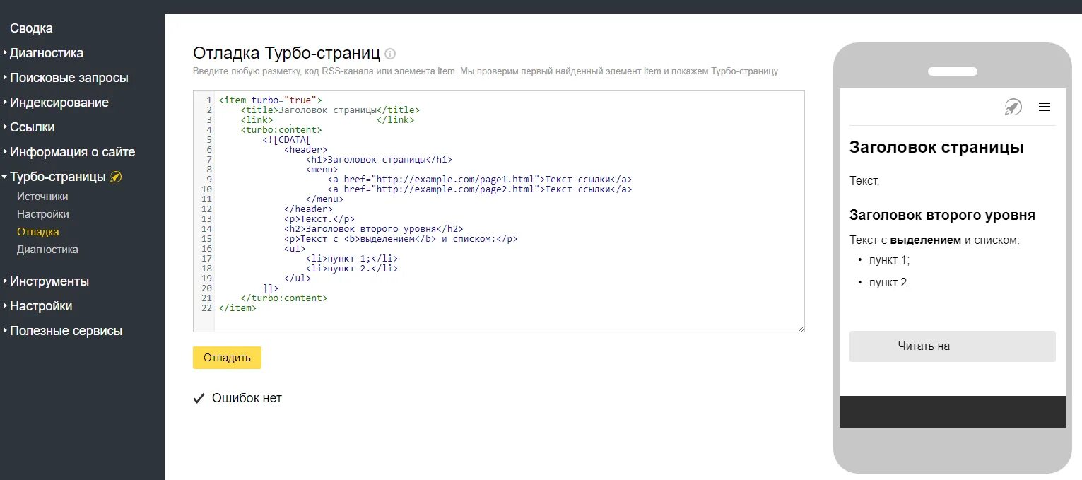Expand the Настройки arrow in main sidebar
This screenshot has height=480, width=1082.
[x=5, y=306]
